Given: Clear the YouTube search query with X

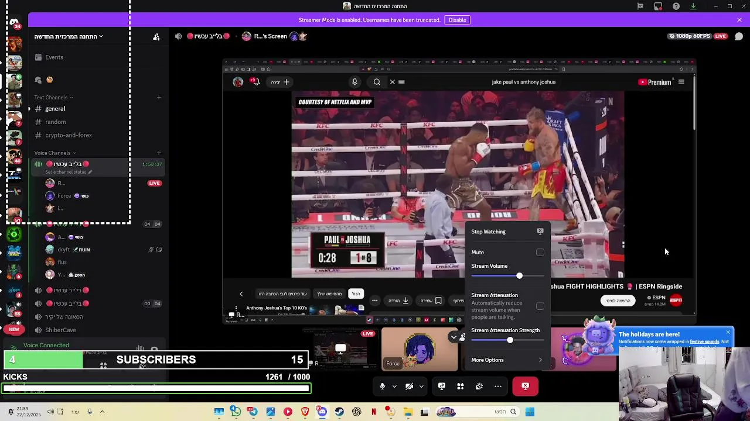Looking at the screenshot, I should [393, 82].
